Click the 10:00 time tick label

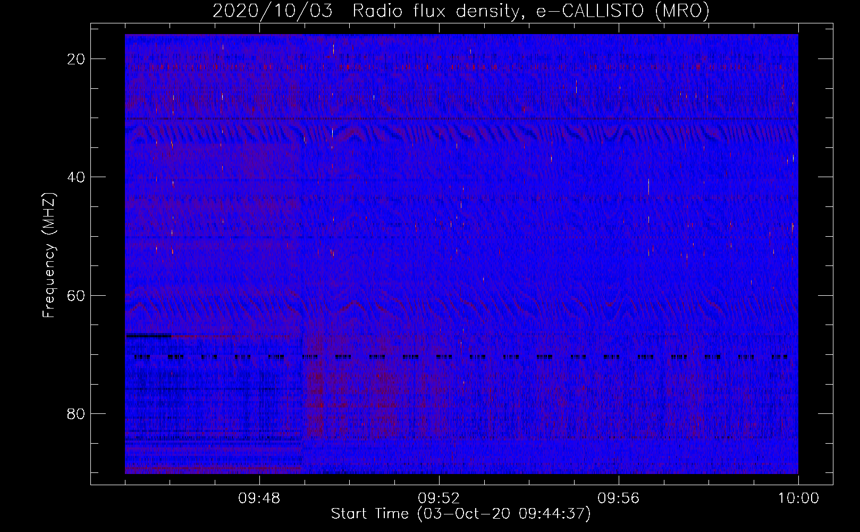798,498
